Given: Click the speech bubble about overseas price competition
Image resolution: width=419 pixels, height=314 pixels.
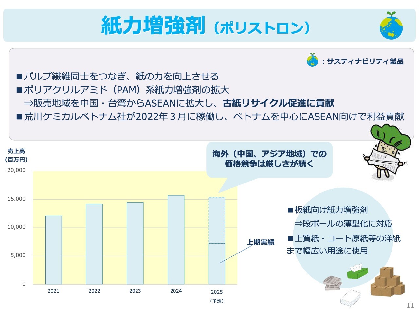Looking at the screenshot, I should (x=269, y=159).
